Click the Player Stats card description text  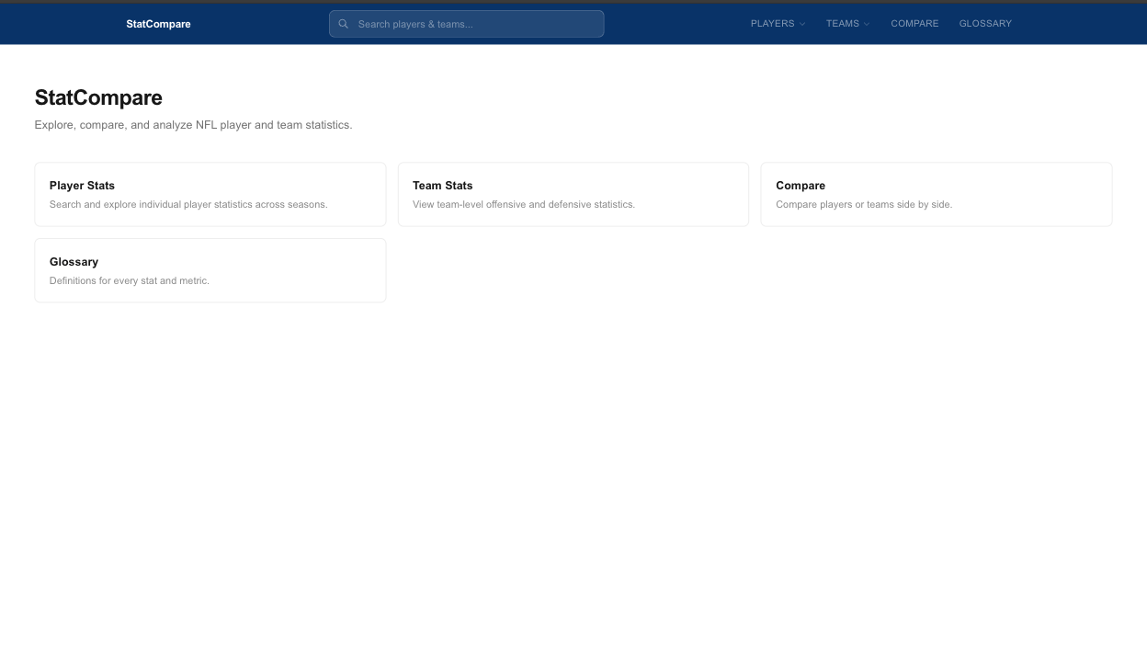click(188, 204)
